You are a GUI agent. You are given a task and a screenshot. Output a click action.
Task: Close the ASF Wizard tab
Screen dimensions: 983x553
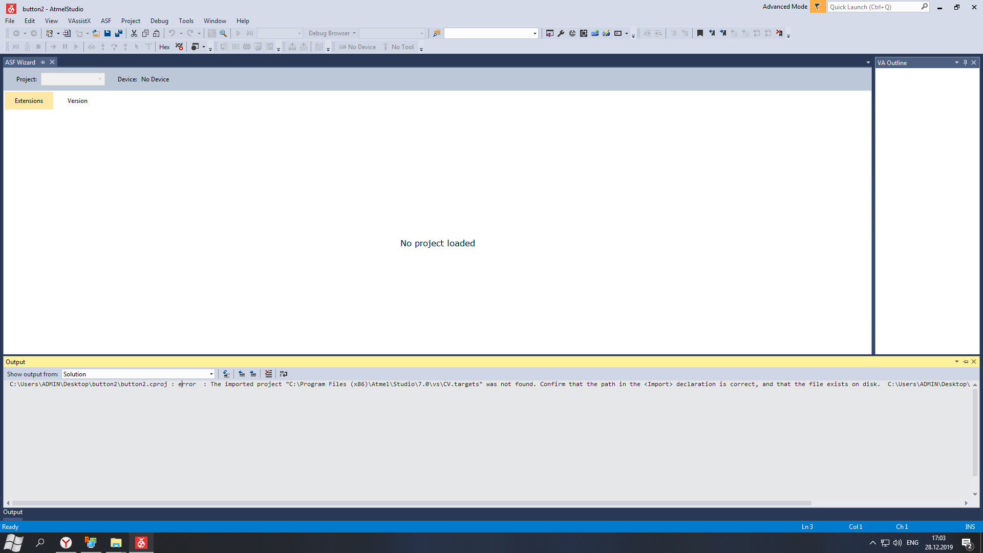[52, 62]
